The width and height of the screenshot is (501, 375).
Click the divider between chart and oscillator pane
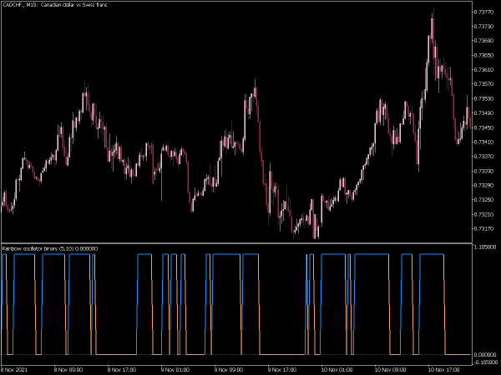(x=236, y=243)
